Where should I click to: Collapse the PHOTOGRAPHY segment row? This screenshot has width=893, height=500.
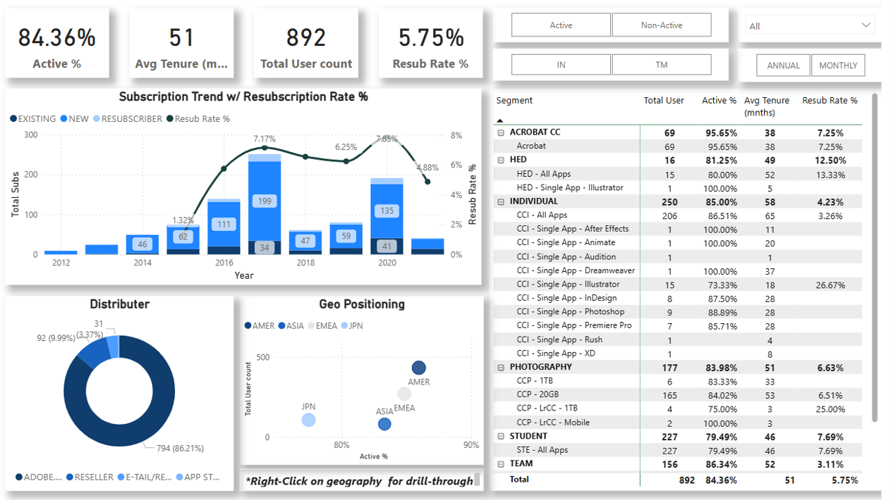coord(502,367)
